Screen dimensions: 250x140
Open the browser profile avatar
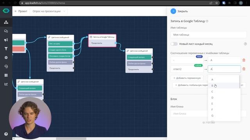pos(241,3)
